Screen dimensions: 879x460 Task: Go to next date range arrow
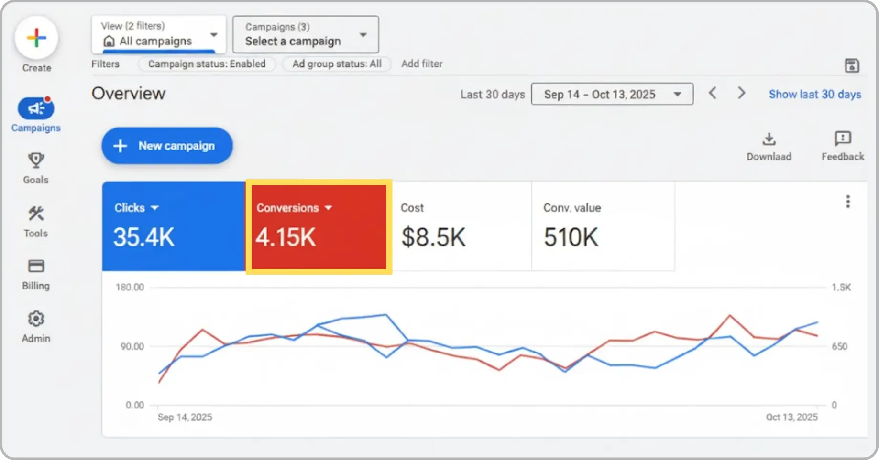741,93
